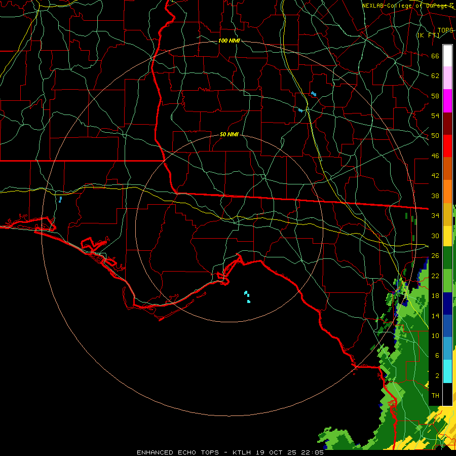This screenshot has width=456, height=456.
Task: Pick the light blue legend swatch near 6
Action: pyautogui.click(x=447, y=349)
